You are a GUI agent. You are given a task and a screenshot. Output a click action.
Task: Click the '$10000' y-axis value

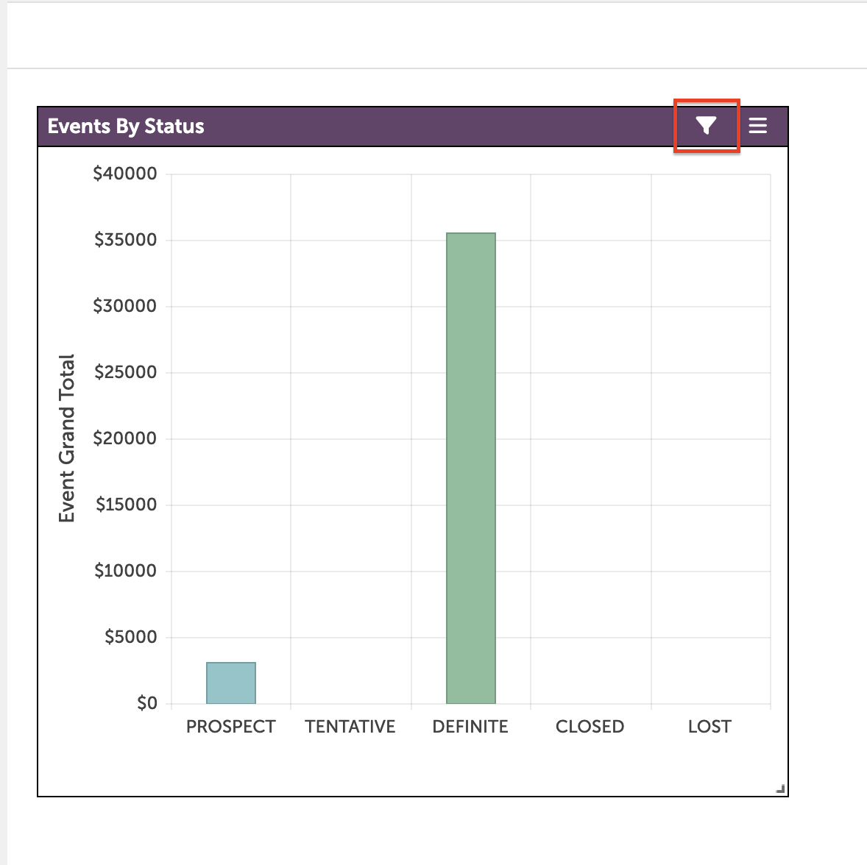click(x=126, y=570)
